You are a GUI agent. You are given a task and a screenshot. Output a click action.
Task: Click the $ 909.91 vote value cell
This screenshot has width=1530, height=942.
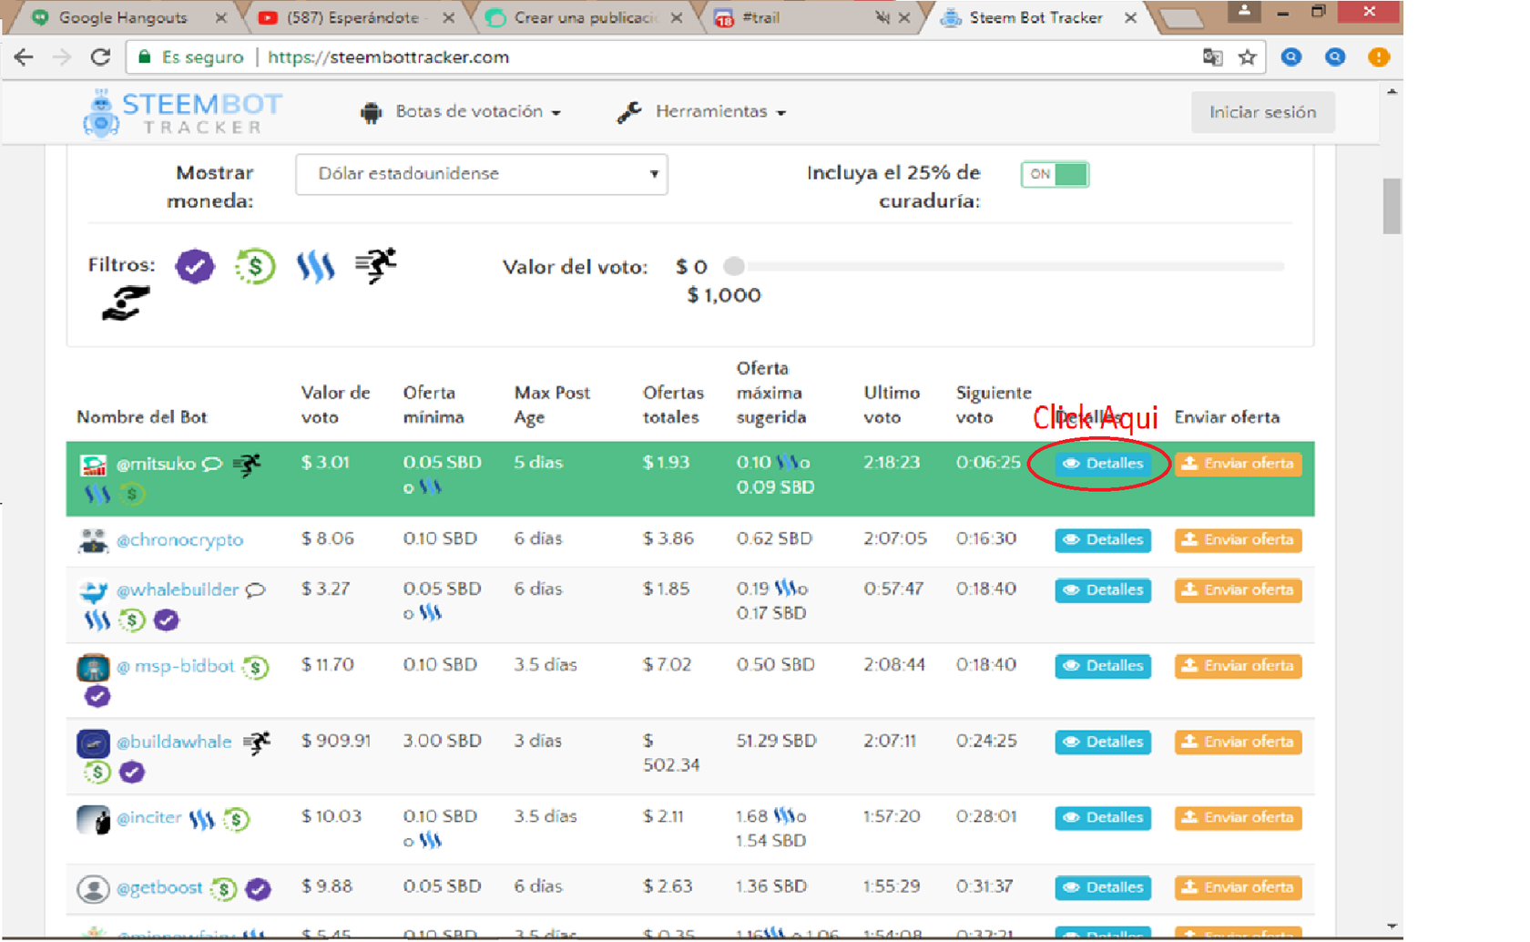point(335,741)
